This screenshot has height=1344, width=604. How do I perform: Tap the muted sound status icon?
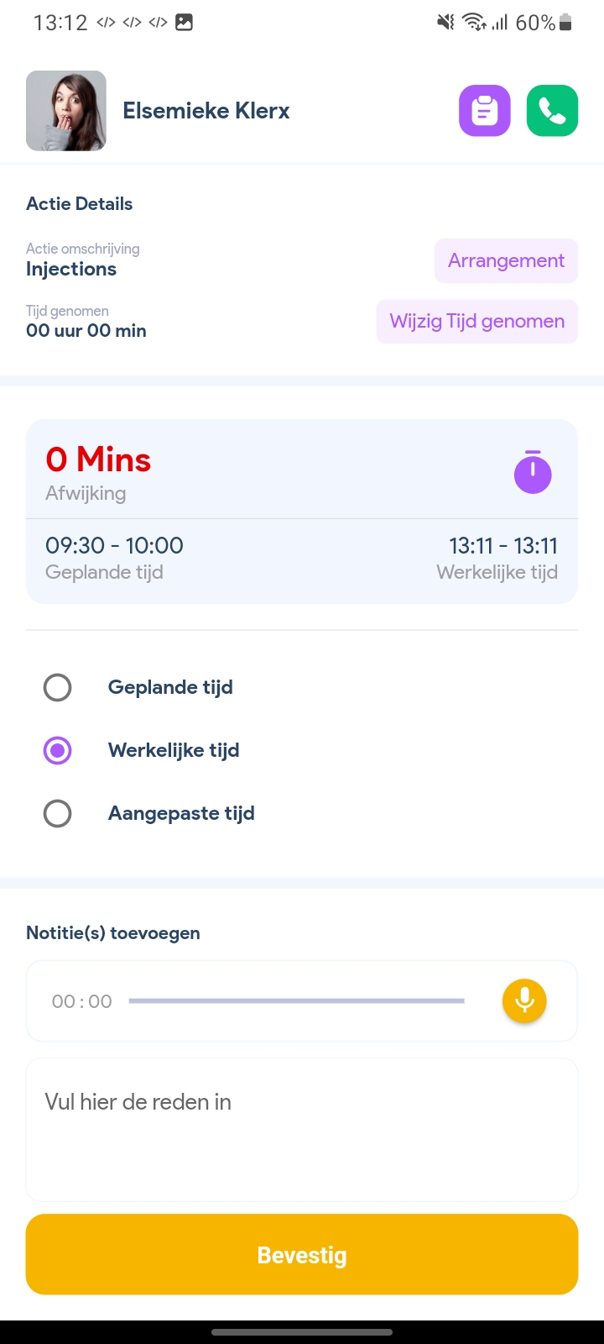point(445,23)
